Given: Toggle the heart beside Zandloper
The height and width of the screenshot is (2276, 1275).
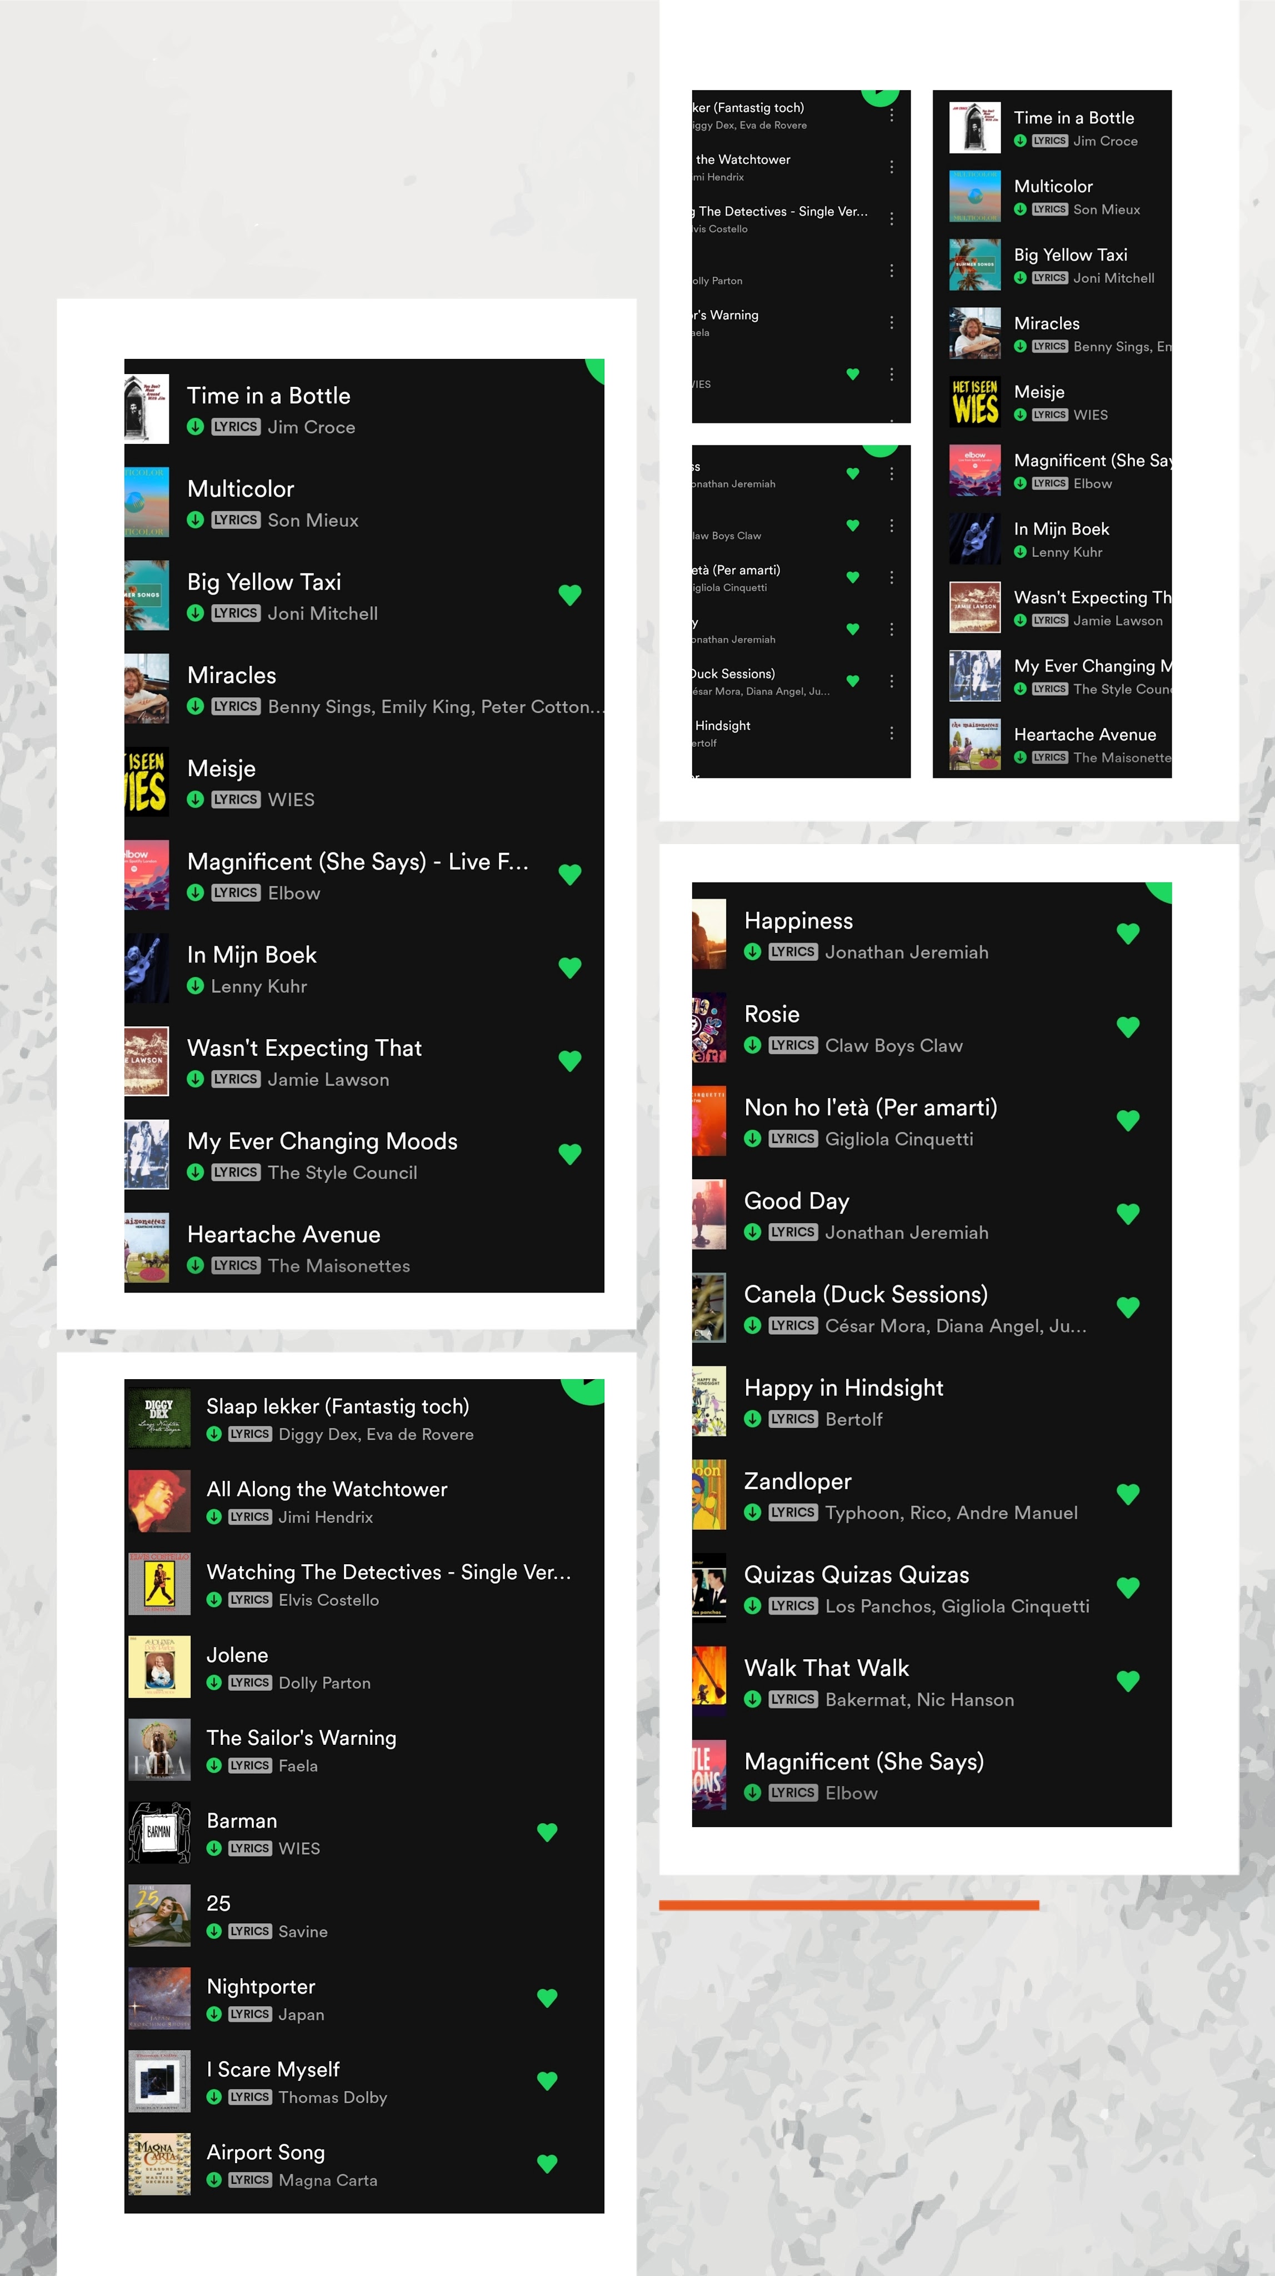Looking at the screenshot, I should pos(1128,1494).
